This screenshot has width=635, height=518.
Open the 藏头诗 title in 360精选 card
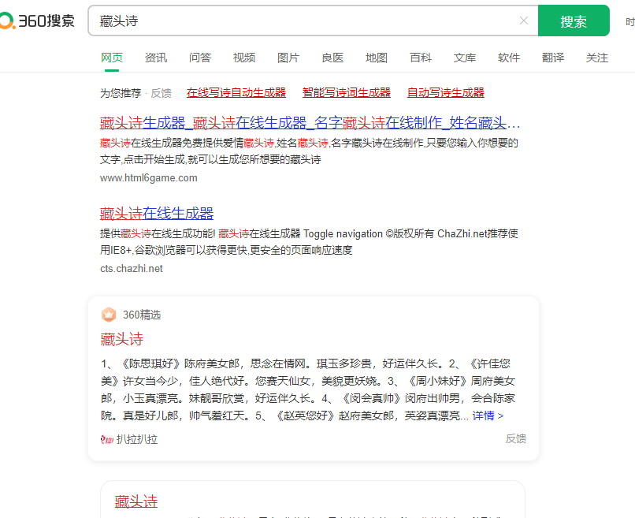[122, 339]
